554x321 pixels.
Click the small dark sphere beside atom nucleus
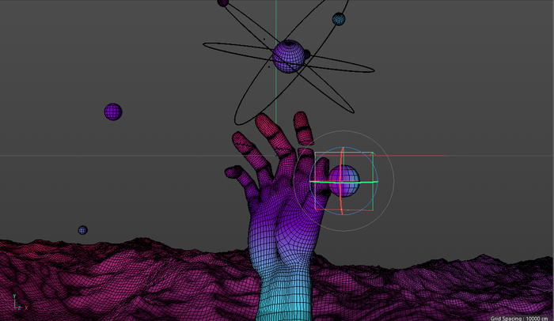click(306, 55)
